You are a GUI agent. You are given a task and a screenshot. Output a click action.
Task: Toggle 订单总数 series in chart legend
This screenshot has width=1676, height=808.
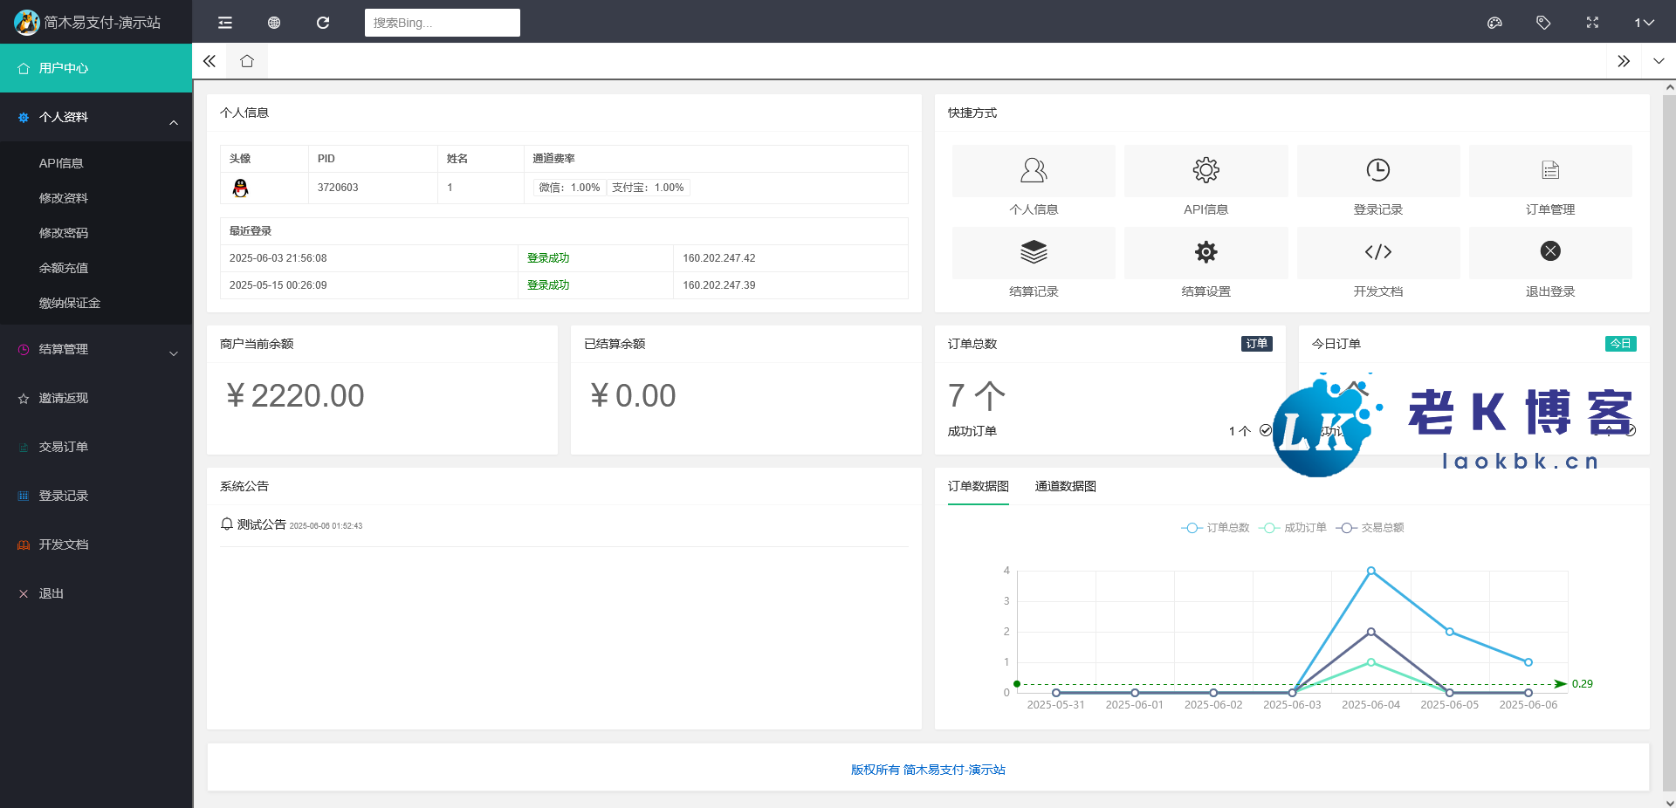point(1215,528)
